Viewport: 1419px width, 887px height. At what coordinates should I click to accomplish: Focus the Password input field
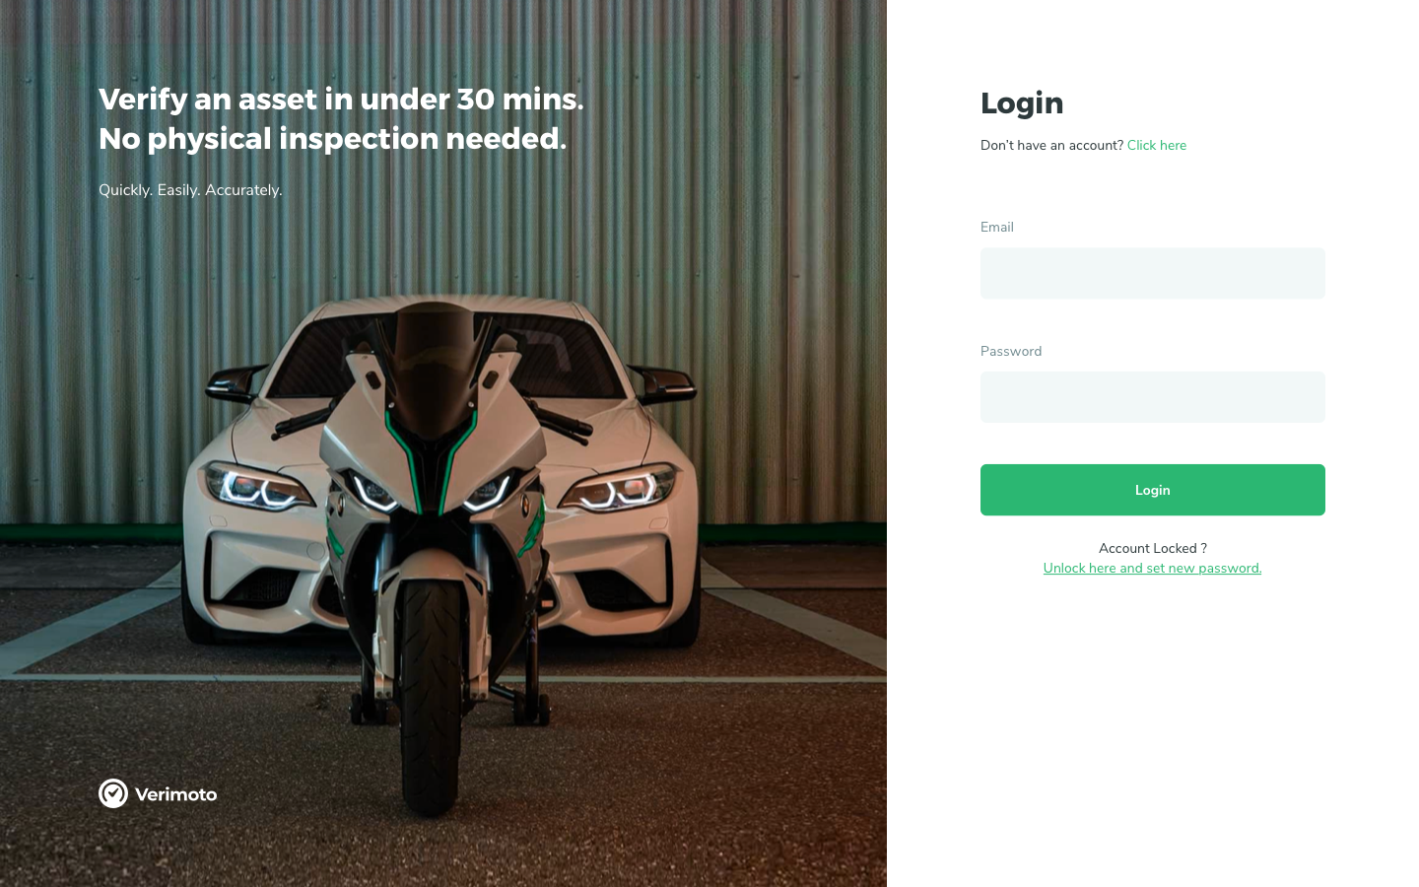coord(1152,397)
